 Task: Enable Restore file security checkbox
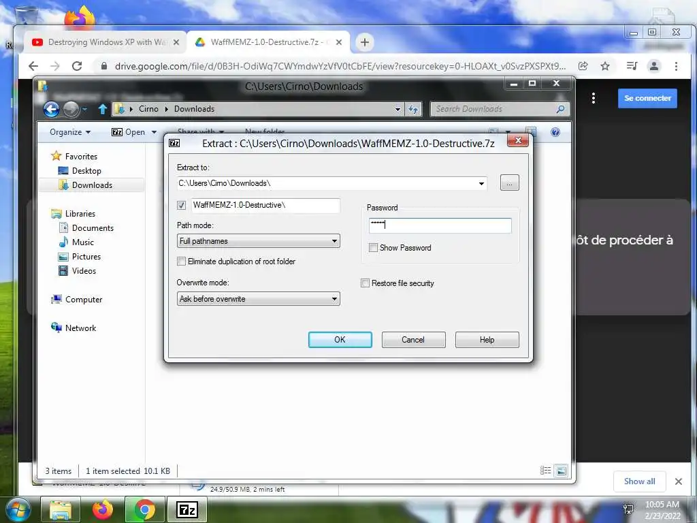365,283
